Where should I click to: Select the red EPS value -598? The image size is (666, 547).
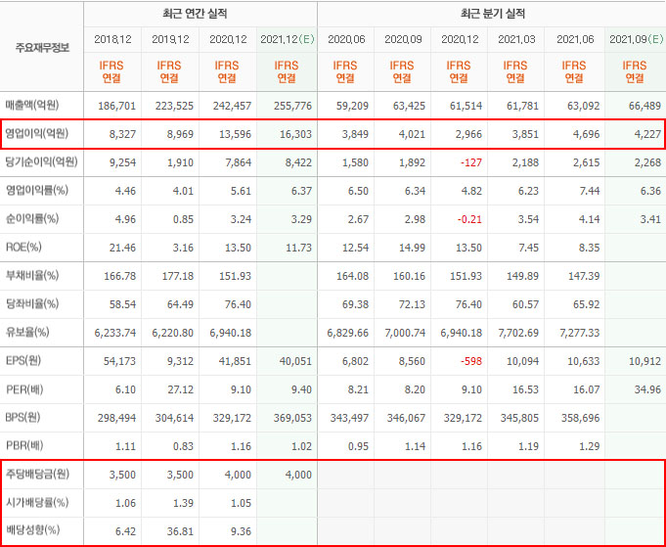click(470, 361)
